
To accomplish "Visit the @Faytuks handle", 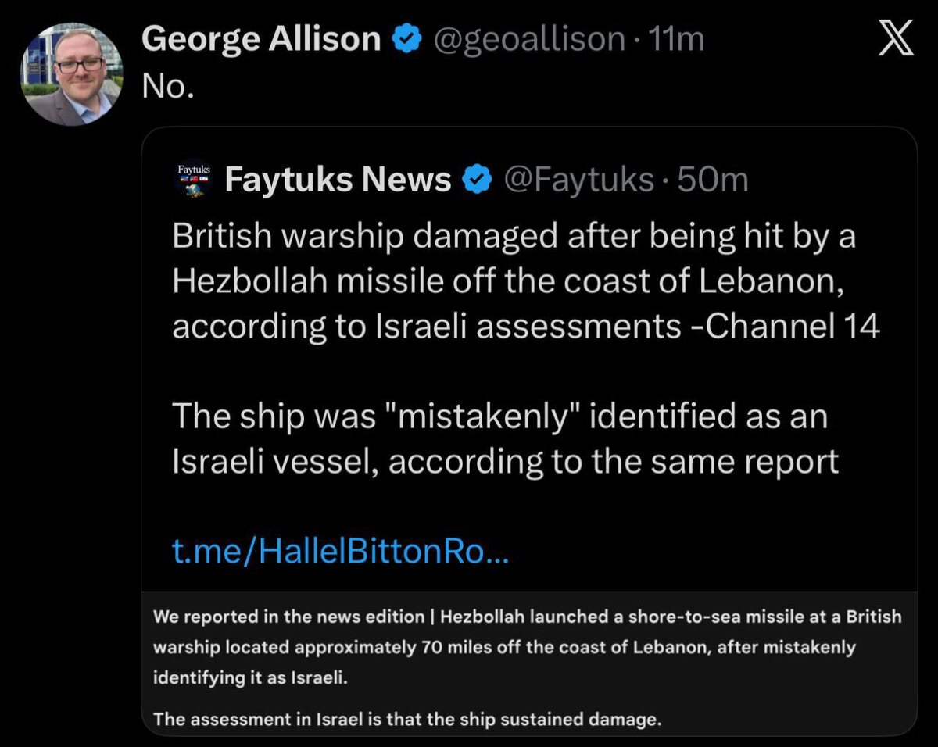I will 578,181.
